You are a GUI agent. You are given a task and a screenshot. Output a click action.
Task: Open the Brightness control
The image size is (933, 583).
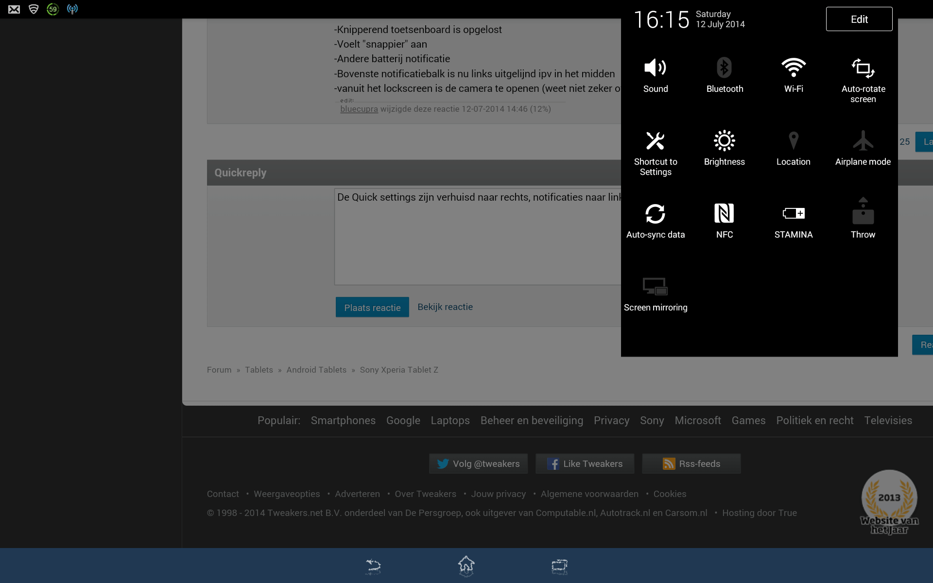[x=724, y=147]
